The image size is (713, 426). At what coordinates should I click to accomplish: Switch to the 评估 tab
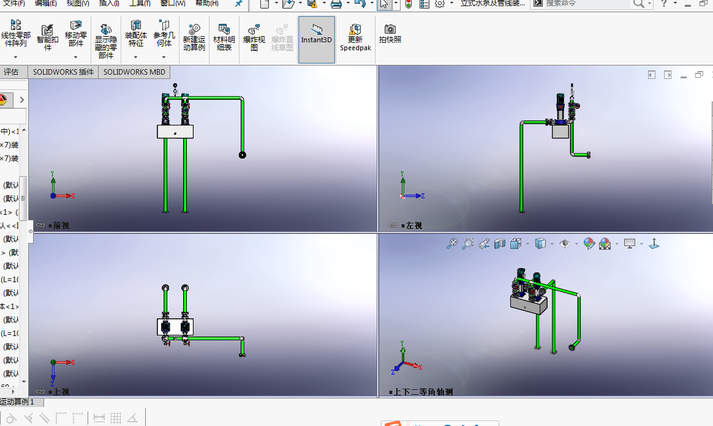coord(11,72)
